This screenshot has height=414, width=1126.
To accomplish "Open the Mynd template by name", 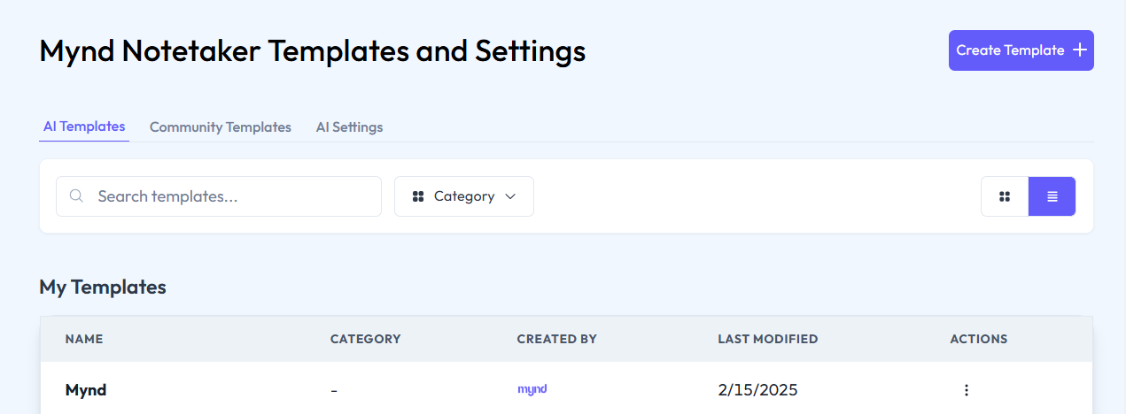I will click(86, 389).
